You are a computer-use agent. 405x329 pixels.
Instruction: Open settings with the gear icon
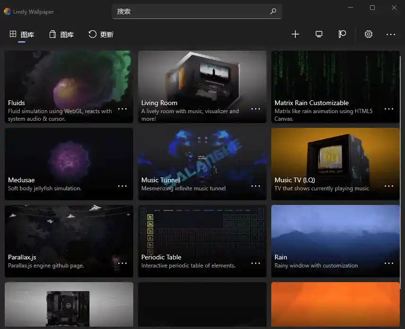(369, 34)
